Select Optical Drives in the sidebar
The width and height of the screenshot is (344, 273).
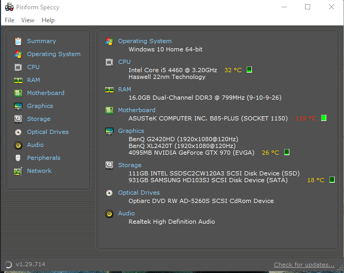click(48, 132)
